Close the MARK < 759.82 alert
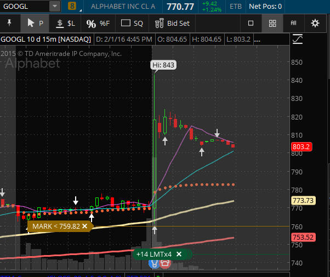 point(85,226)
